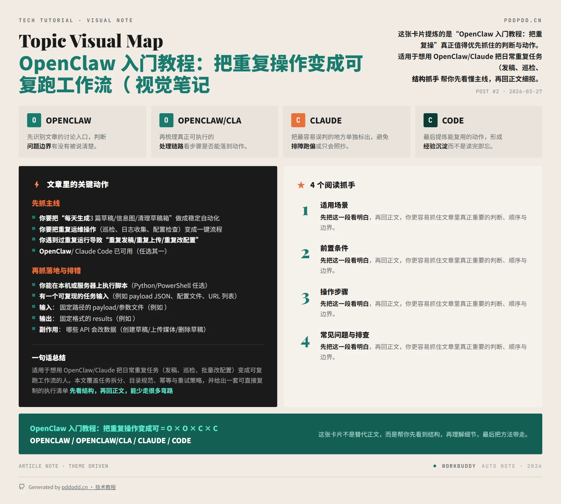Click the O badge on the OPENCLAW/CLA card
The image size is (561, 504).
(x=167, y=121)
